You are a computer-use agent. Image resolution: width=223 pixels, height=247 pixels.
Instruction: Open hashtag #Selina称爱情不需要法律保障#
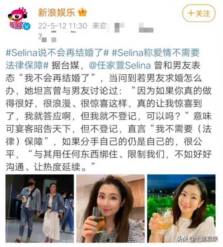[x=103, y=59]
